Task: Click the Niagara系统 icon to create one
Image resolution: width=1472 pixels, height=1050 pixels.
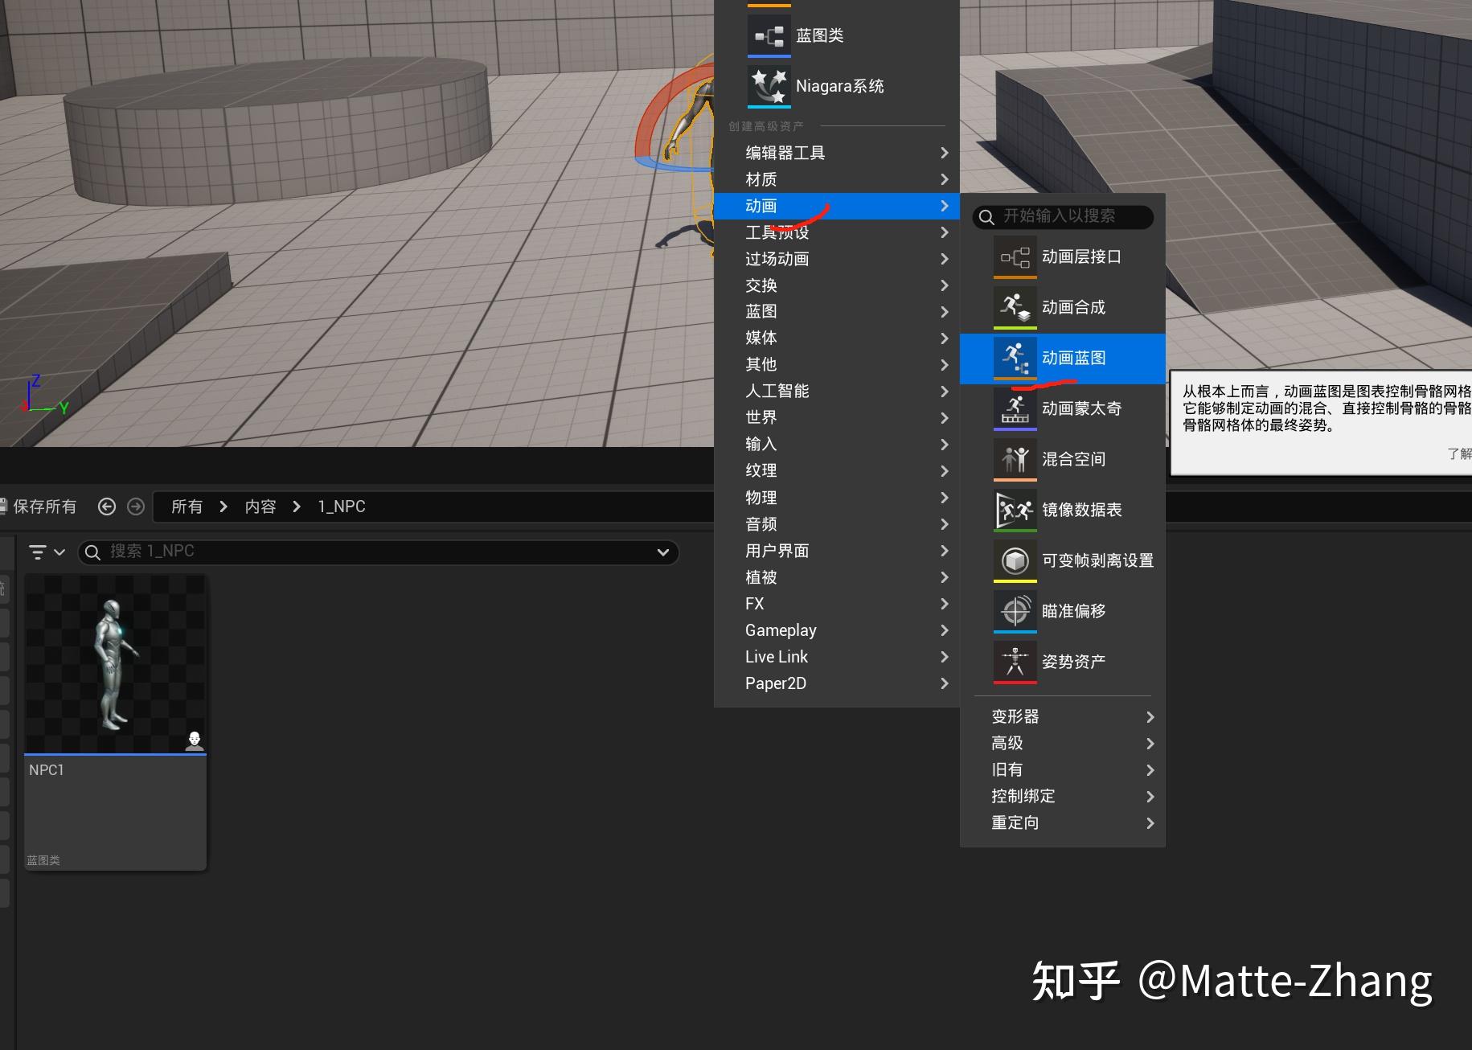Action: [x=769, y=86]
